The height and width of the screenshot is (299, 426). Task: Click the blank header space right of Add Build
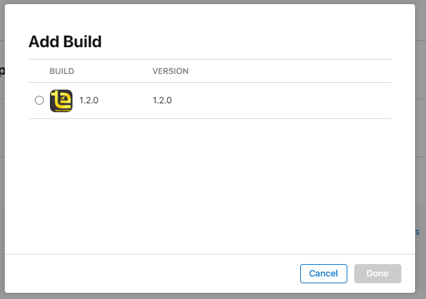260,42
